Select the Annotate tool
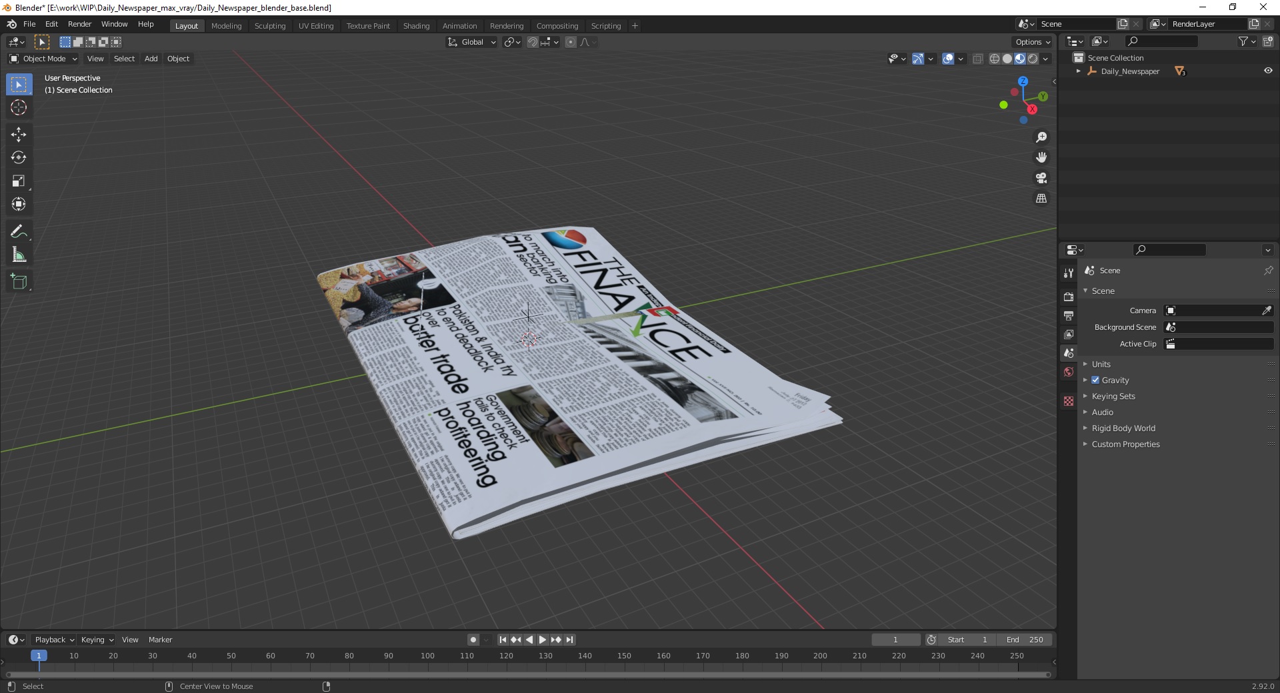The width and height of the screenshot is (1280, 693). 19,232
